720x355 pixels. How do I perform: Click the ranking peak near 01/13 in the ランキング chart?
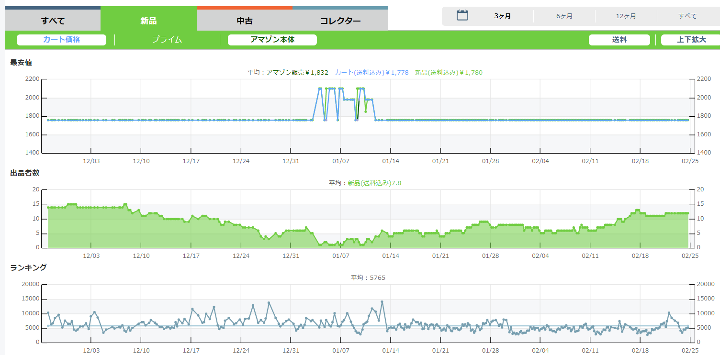(382, 302)
